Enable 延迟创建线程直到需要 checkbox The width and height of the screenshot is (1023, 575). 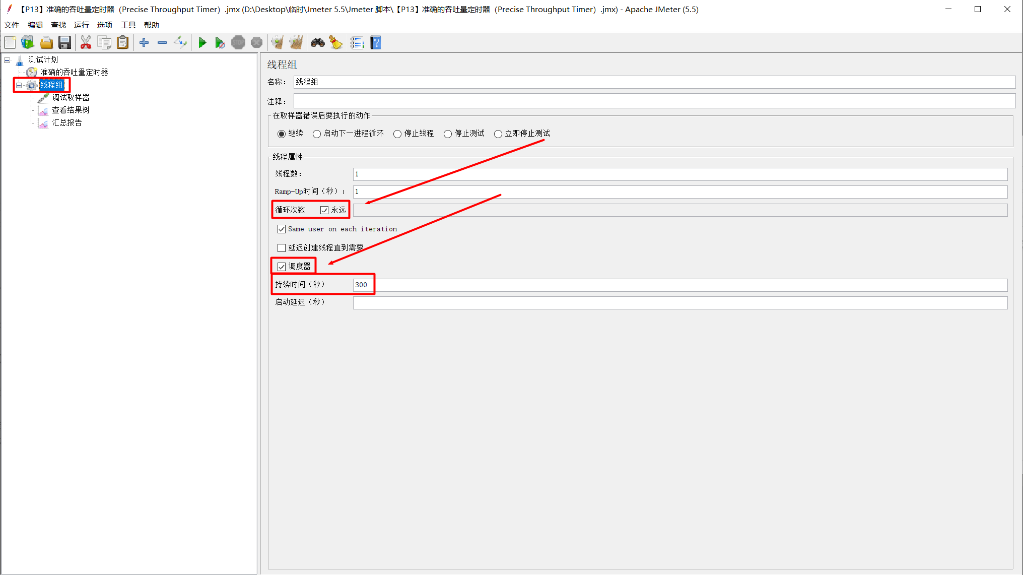pos(282,248)
